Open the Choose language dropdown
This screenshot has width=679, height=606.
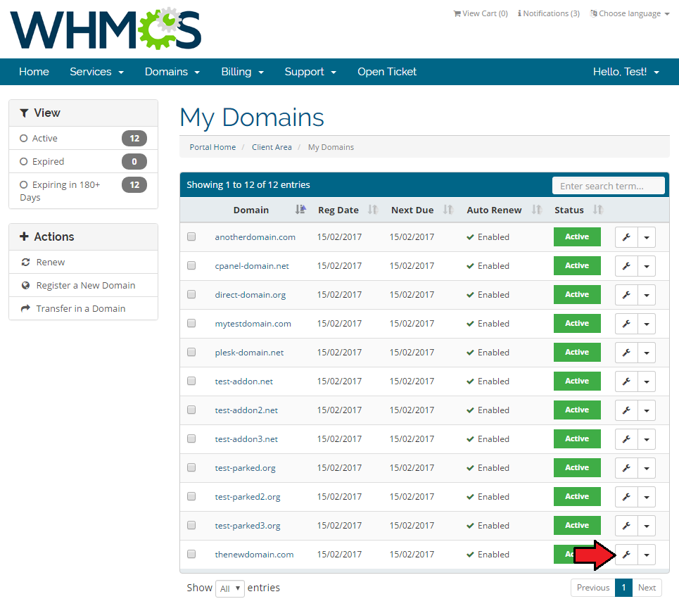click(630, 13)
